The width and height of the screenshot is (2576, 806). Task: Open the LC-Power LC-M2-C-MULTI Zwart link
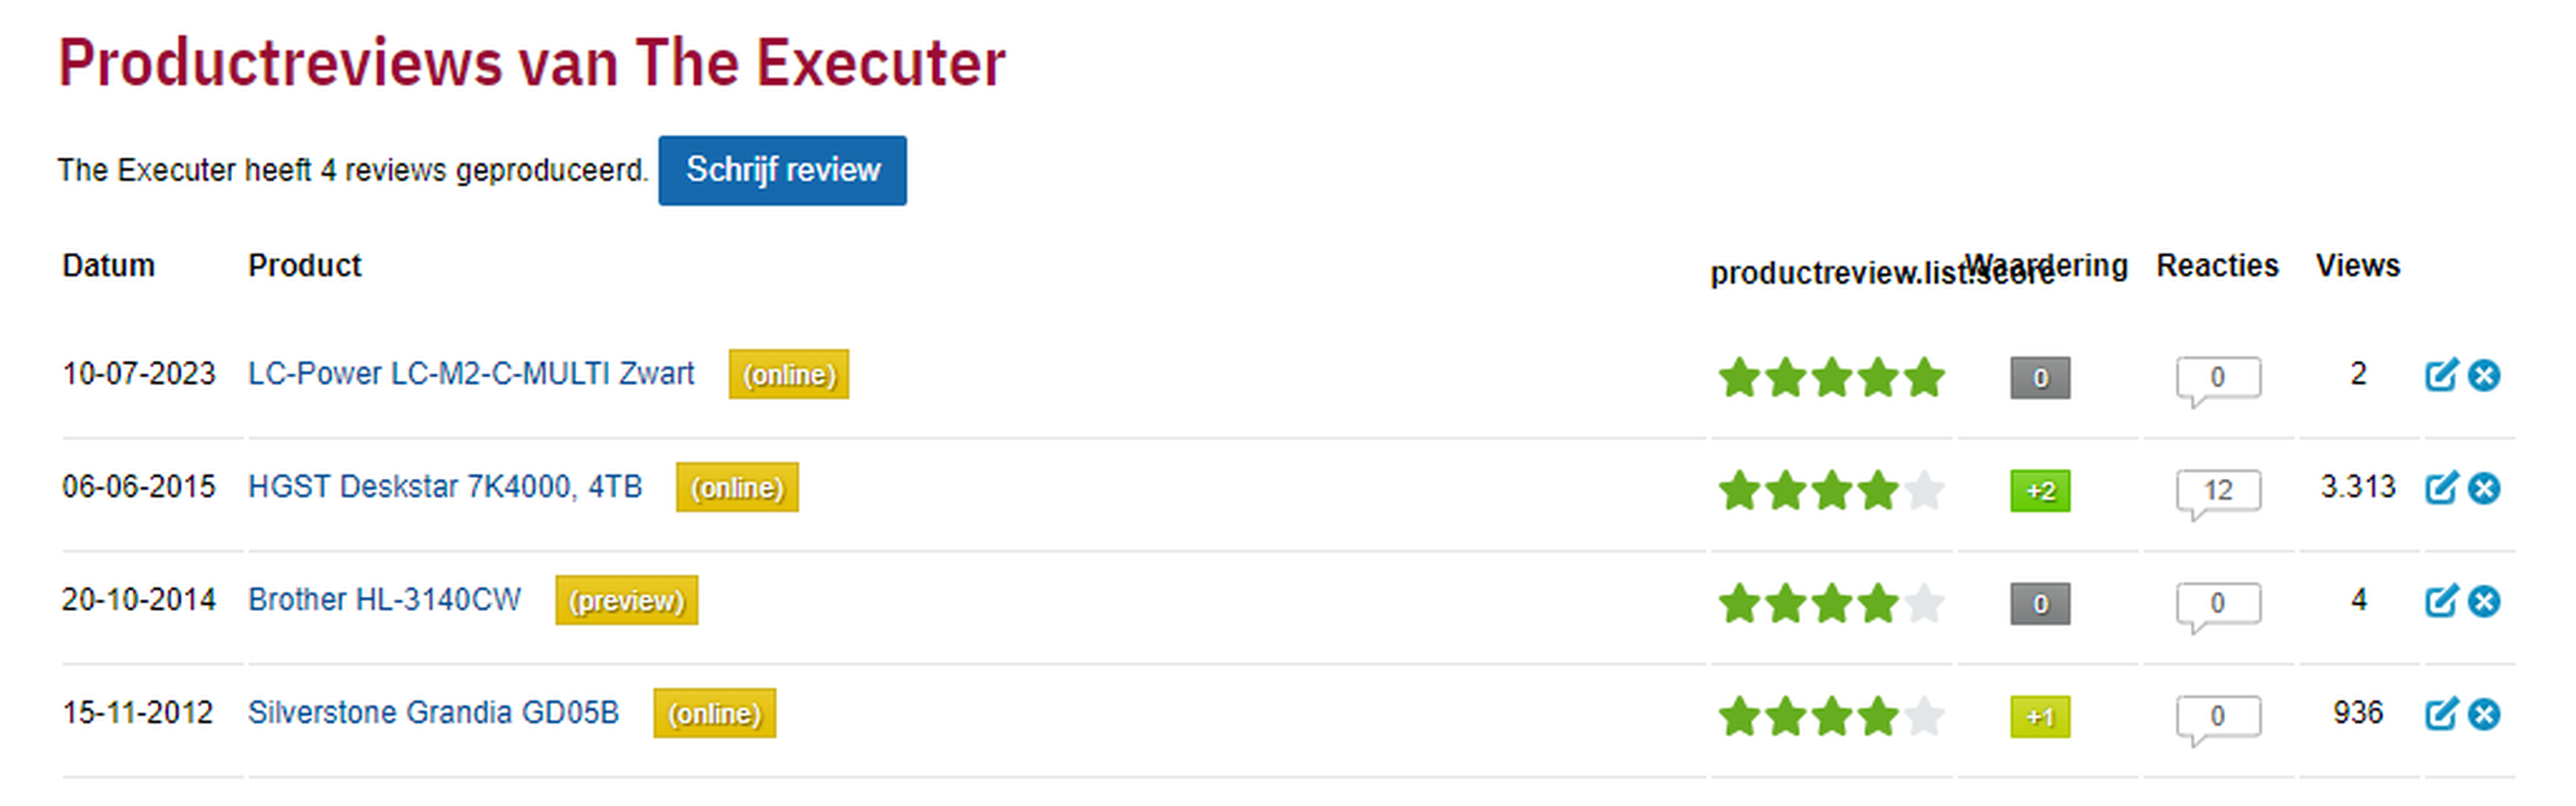click(470, 374)
